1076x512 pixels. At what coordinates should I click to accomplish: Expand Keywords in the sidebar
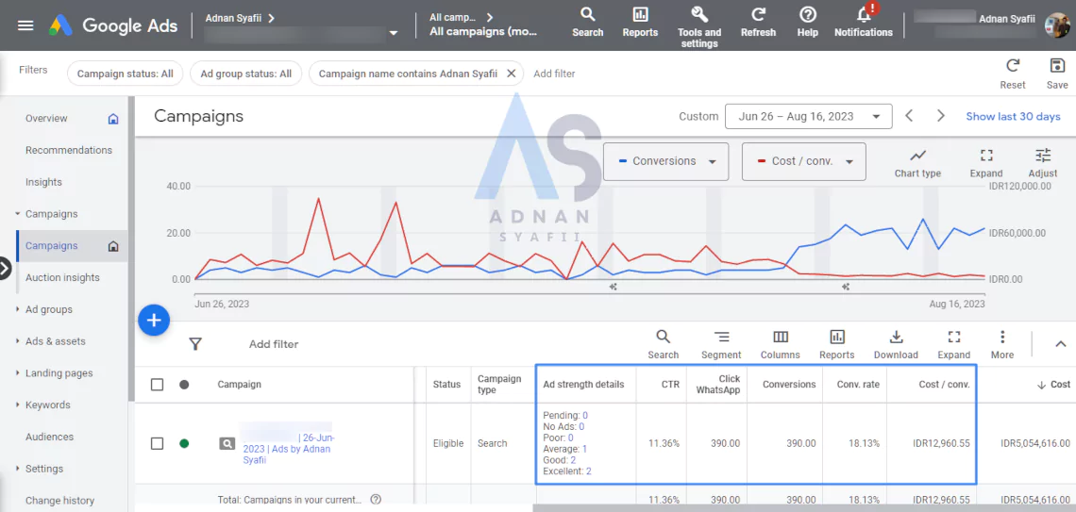point(18,405)
